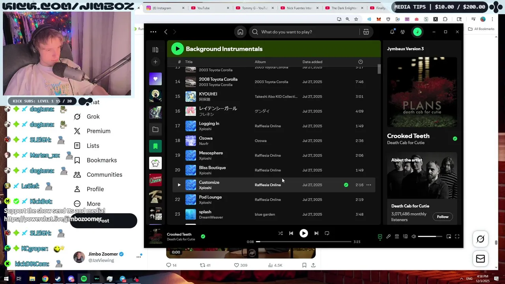Viewport: 505px width, 284px height.
Task: Create a new playlist with plus icon
Action: [x=155, y=62]
